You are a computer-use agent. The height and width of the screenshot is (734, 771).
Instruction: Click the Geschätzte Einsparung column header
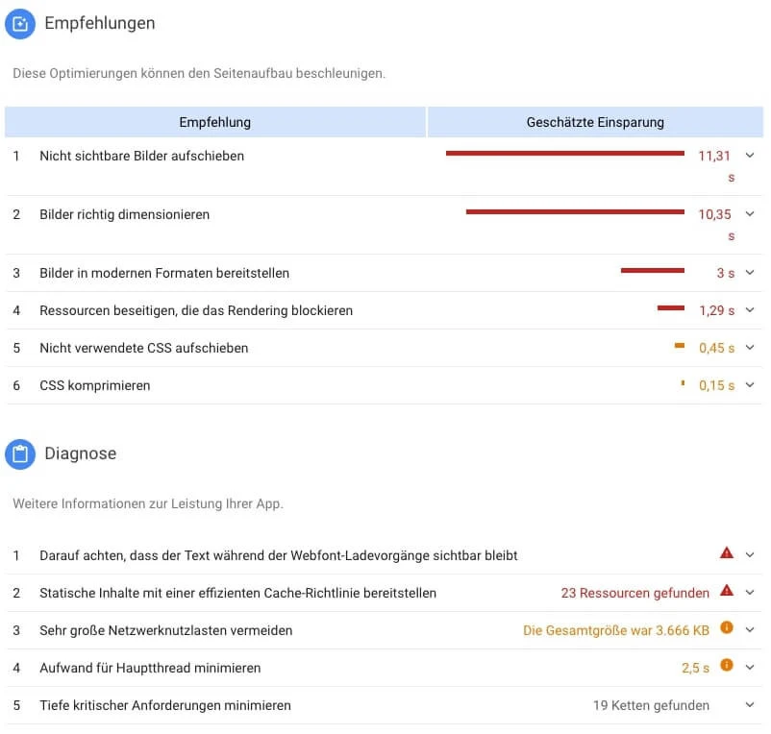coord(594,122)
